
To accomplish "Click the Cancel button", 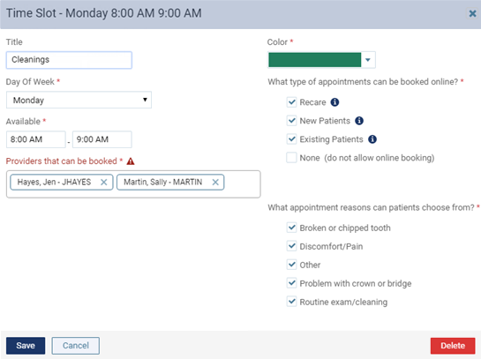I will [76, 346].
